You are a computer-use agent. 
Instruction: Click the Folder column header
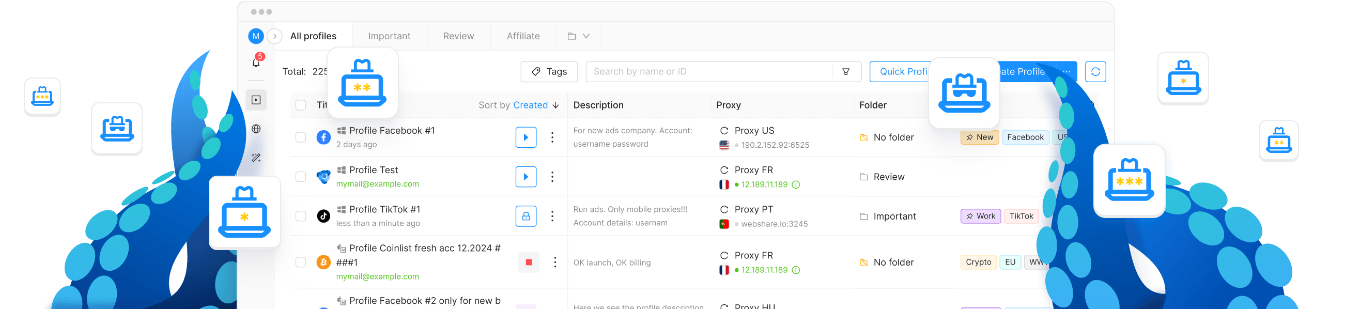pos(873,105)
